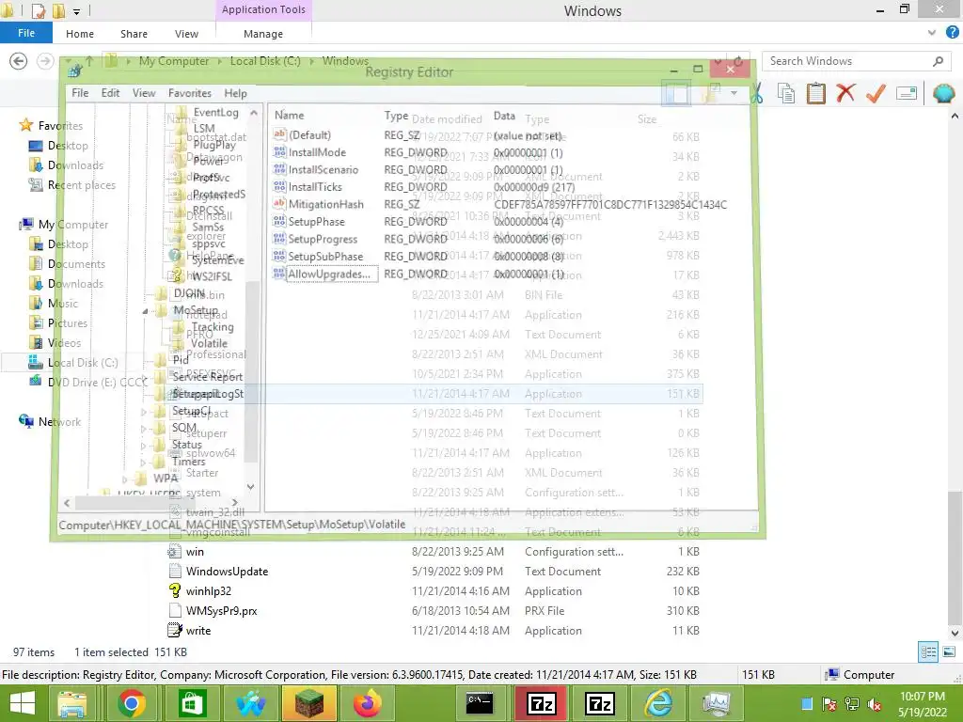This screenshot has width=963, height=722.
Task: Open the Registry Editor Edit menu
Action: pos(111,93)
